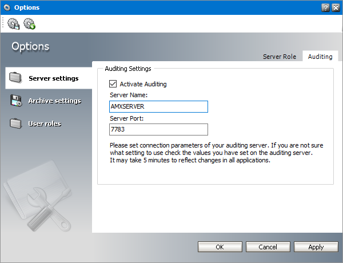The image size is (343, 263).
Task: Click the gear with save disk toolbar icon
Action: pyautogui.click(x=14, y=23)
